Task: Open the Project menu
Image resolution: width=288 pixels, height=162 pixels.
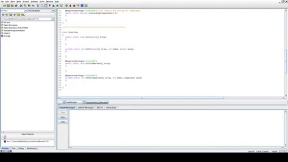Action: click(x=26, y=2)
